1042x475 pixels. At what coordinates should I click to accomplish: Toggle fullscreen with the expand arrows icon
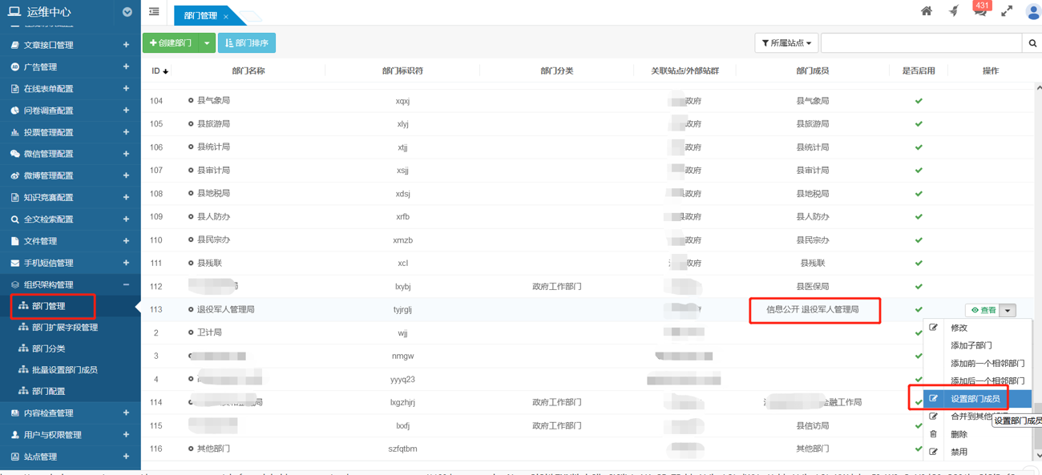pyautogui.click(x=1007, y=11)
